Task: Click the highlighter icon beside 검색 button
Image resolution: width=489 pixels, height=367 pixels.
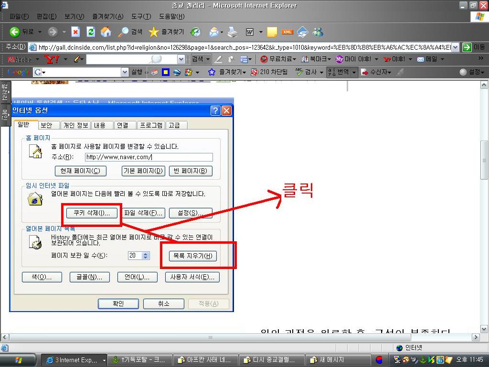Action: (x=219, y=59)
